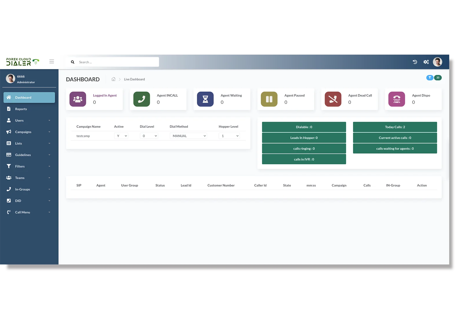Open the Dial Method dropdown for testcamp

coord(188,136)
